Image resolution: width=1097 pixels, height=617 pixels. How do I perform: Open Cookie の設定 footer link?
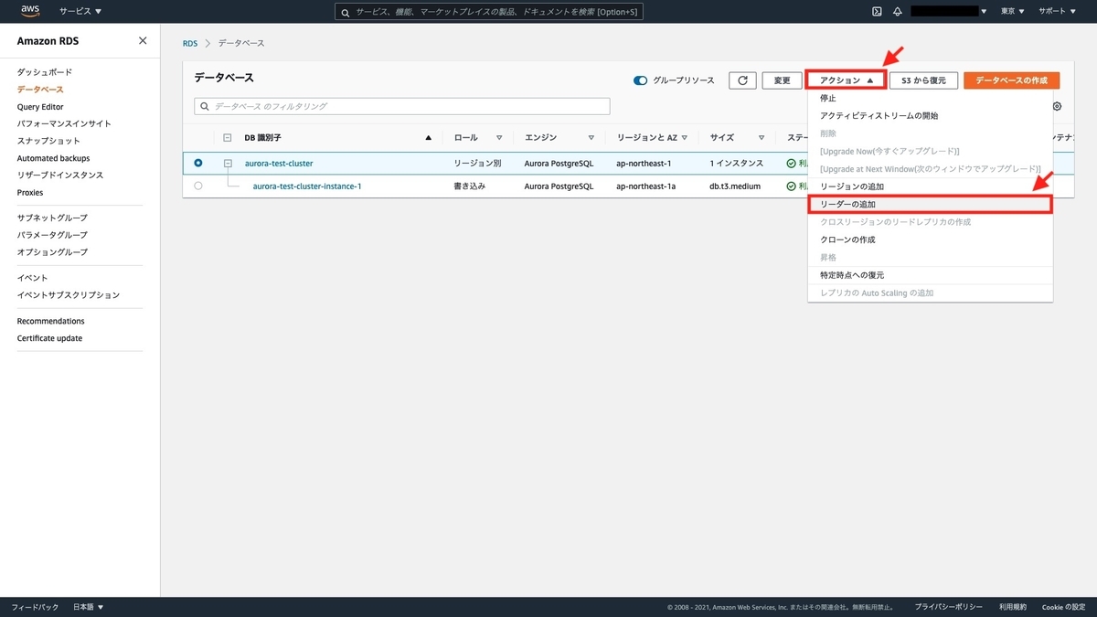point(1064,607)
